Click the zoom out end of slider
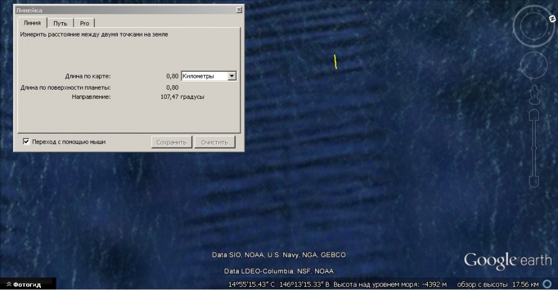This screenshot has height=290, width=558. (x=533, y=181)
